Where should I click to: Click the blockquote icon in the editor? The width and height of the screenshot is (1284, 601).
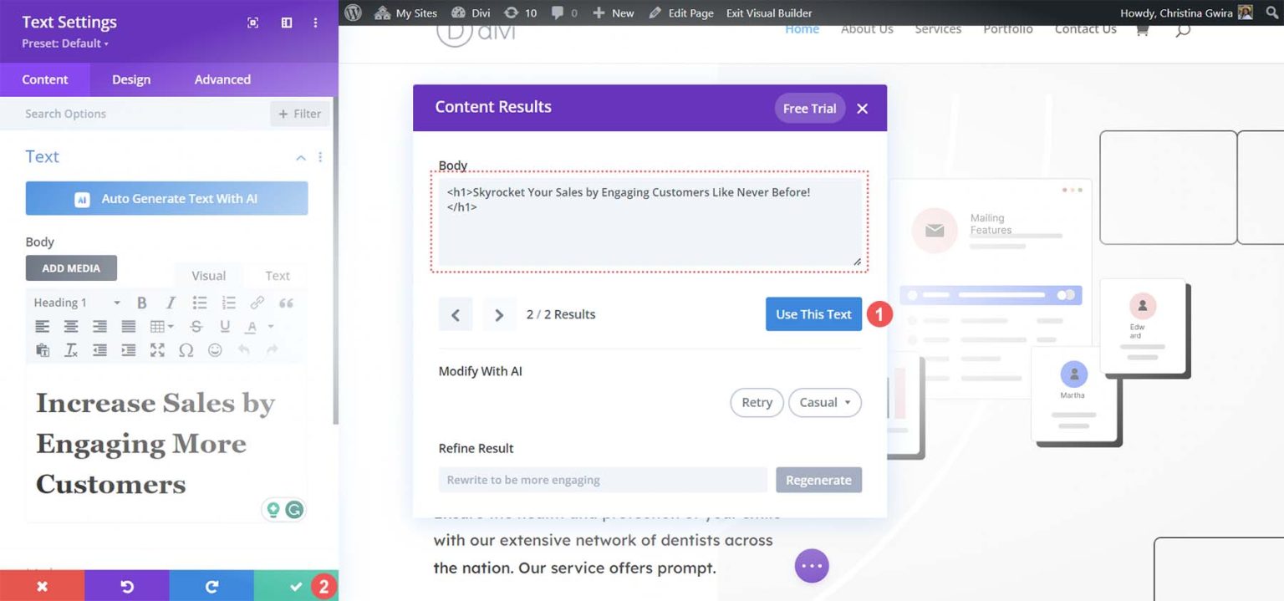coord(288,303)
